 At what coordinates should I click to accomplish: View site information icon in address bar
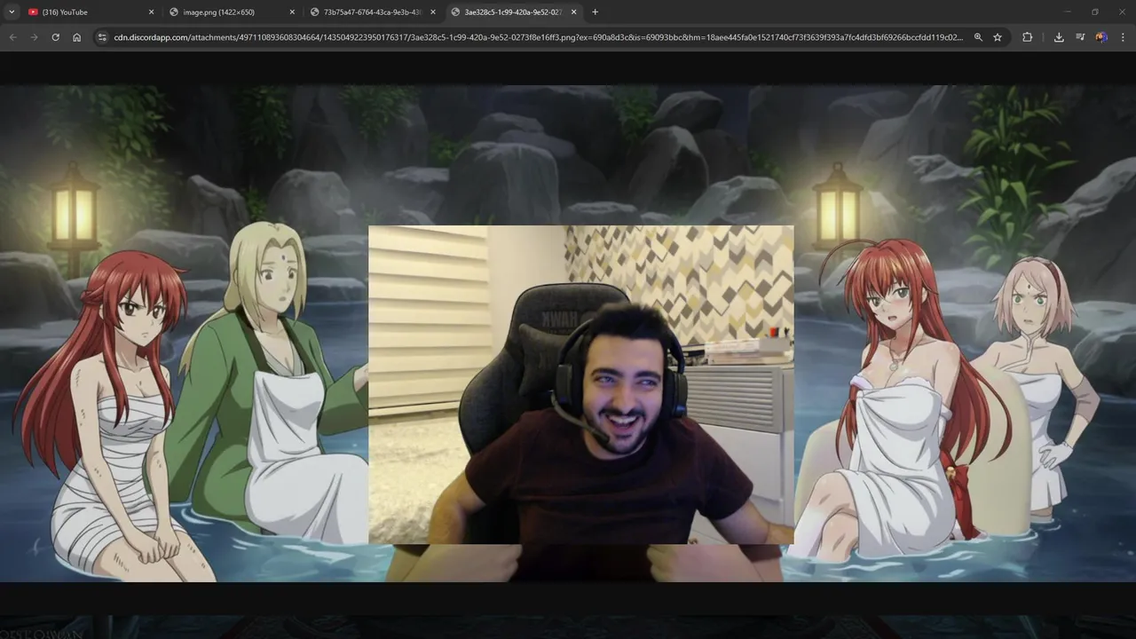102,37
